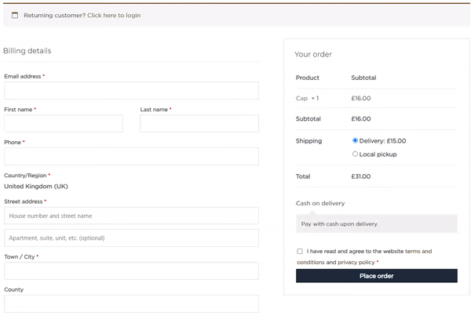Focus the Email address field
The height and width of the screenshot is (319, 471).
131,91
